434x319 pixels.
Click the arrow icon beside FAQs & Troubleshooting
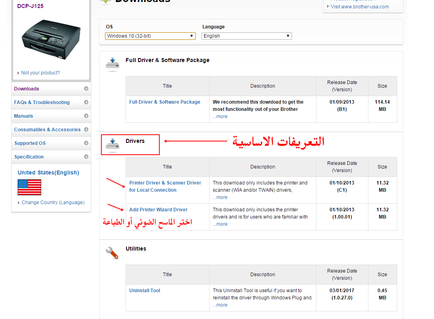click(x=86, y=102)
